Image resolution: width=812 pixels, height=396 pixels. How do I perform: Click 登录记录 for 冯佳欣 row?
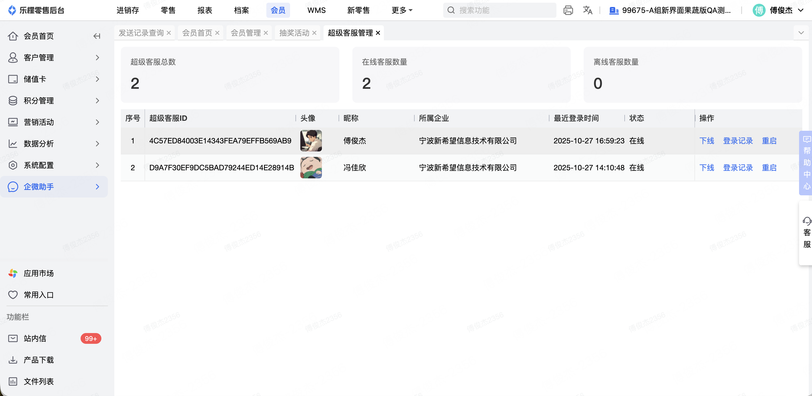[738, 168]
